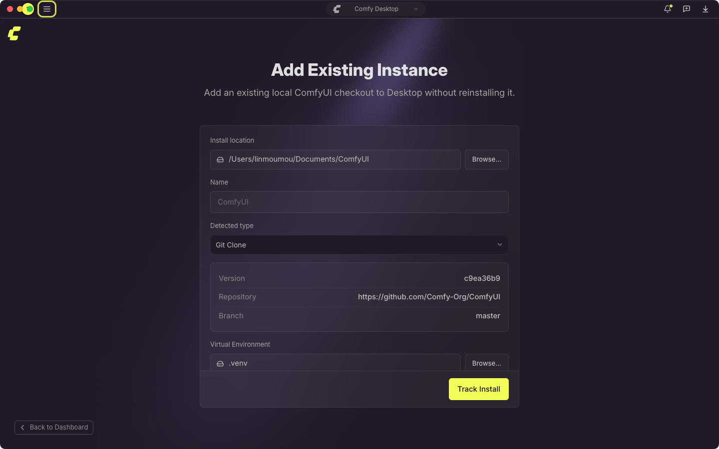Open the hamburger menu in title bar
This screenshot has height=449, width=719.
point(47,9)
